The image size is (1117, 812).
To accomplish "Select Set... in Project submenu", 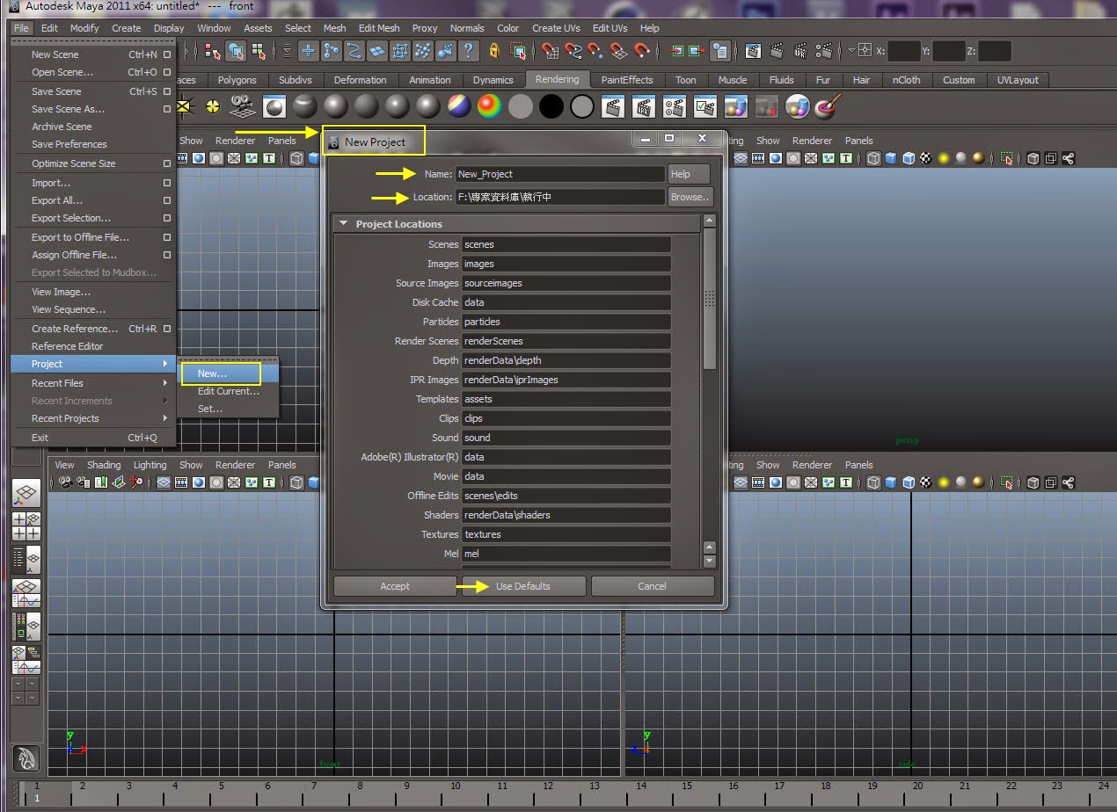I will coord(210,409).
